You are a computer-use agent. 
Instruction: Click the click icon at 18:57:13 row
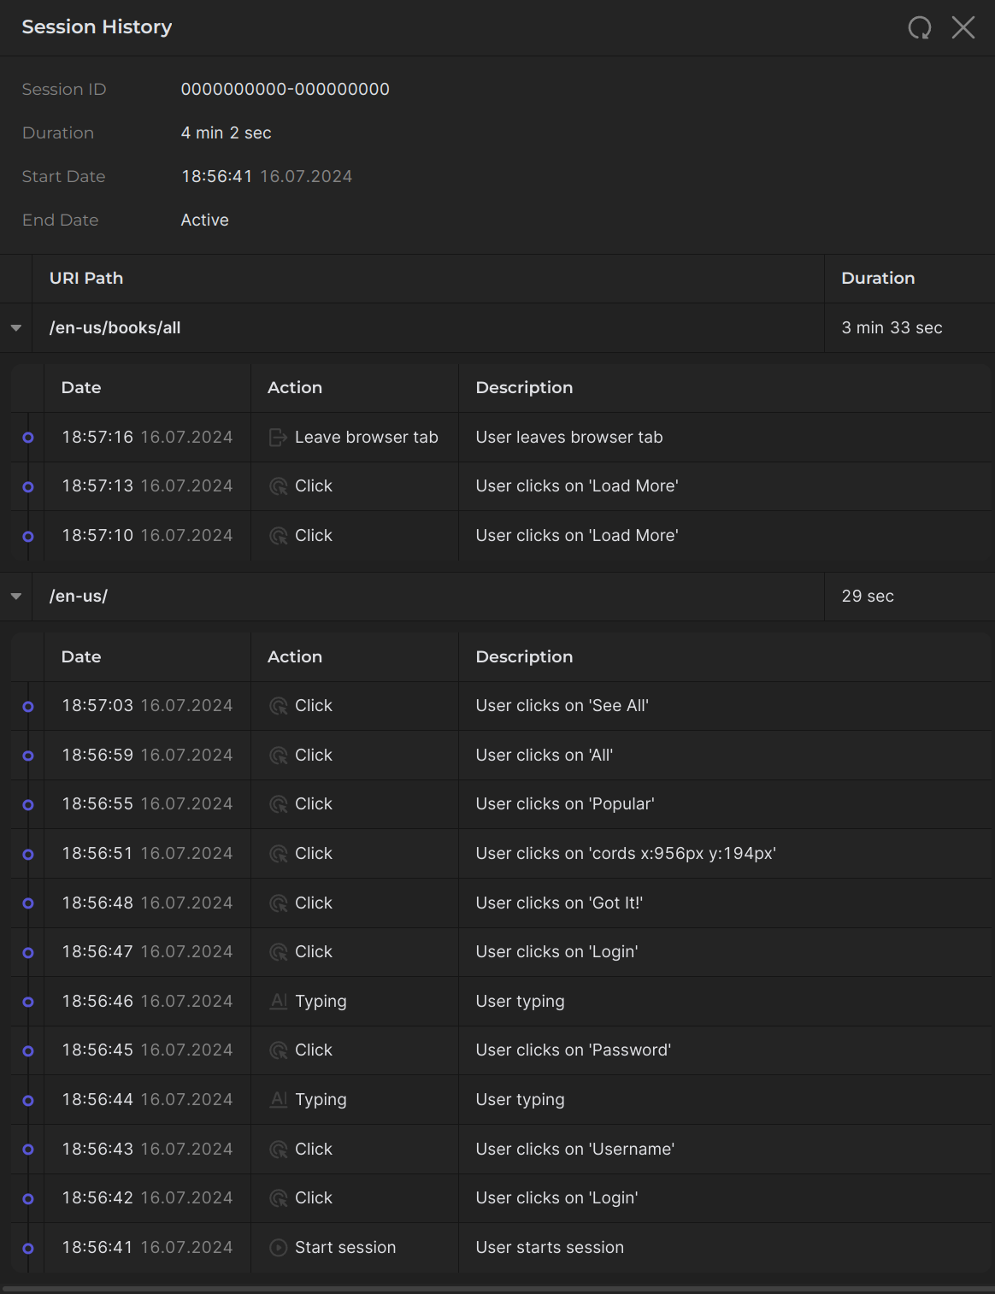click(x=278, y=486)
